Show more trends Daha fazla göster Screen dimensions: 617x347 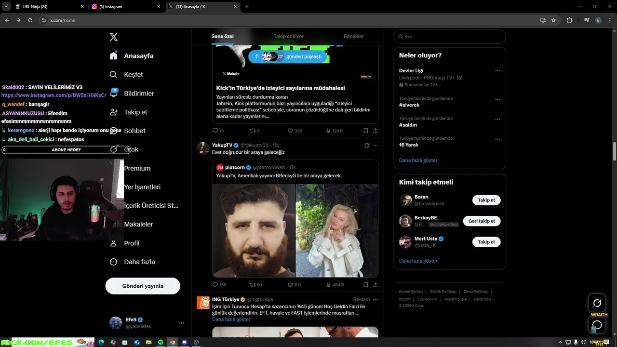[418, 160]
